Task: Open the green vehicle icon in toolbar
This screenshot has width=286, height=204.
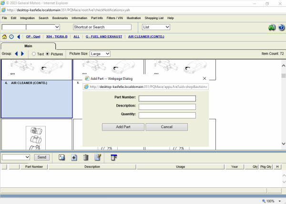Action: tap(272, 27)
